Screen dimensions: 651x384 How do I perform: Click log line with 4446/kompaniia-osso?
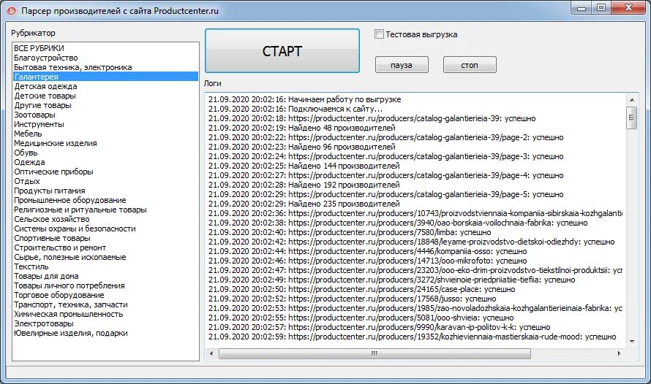tap(367, 251)
